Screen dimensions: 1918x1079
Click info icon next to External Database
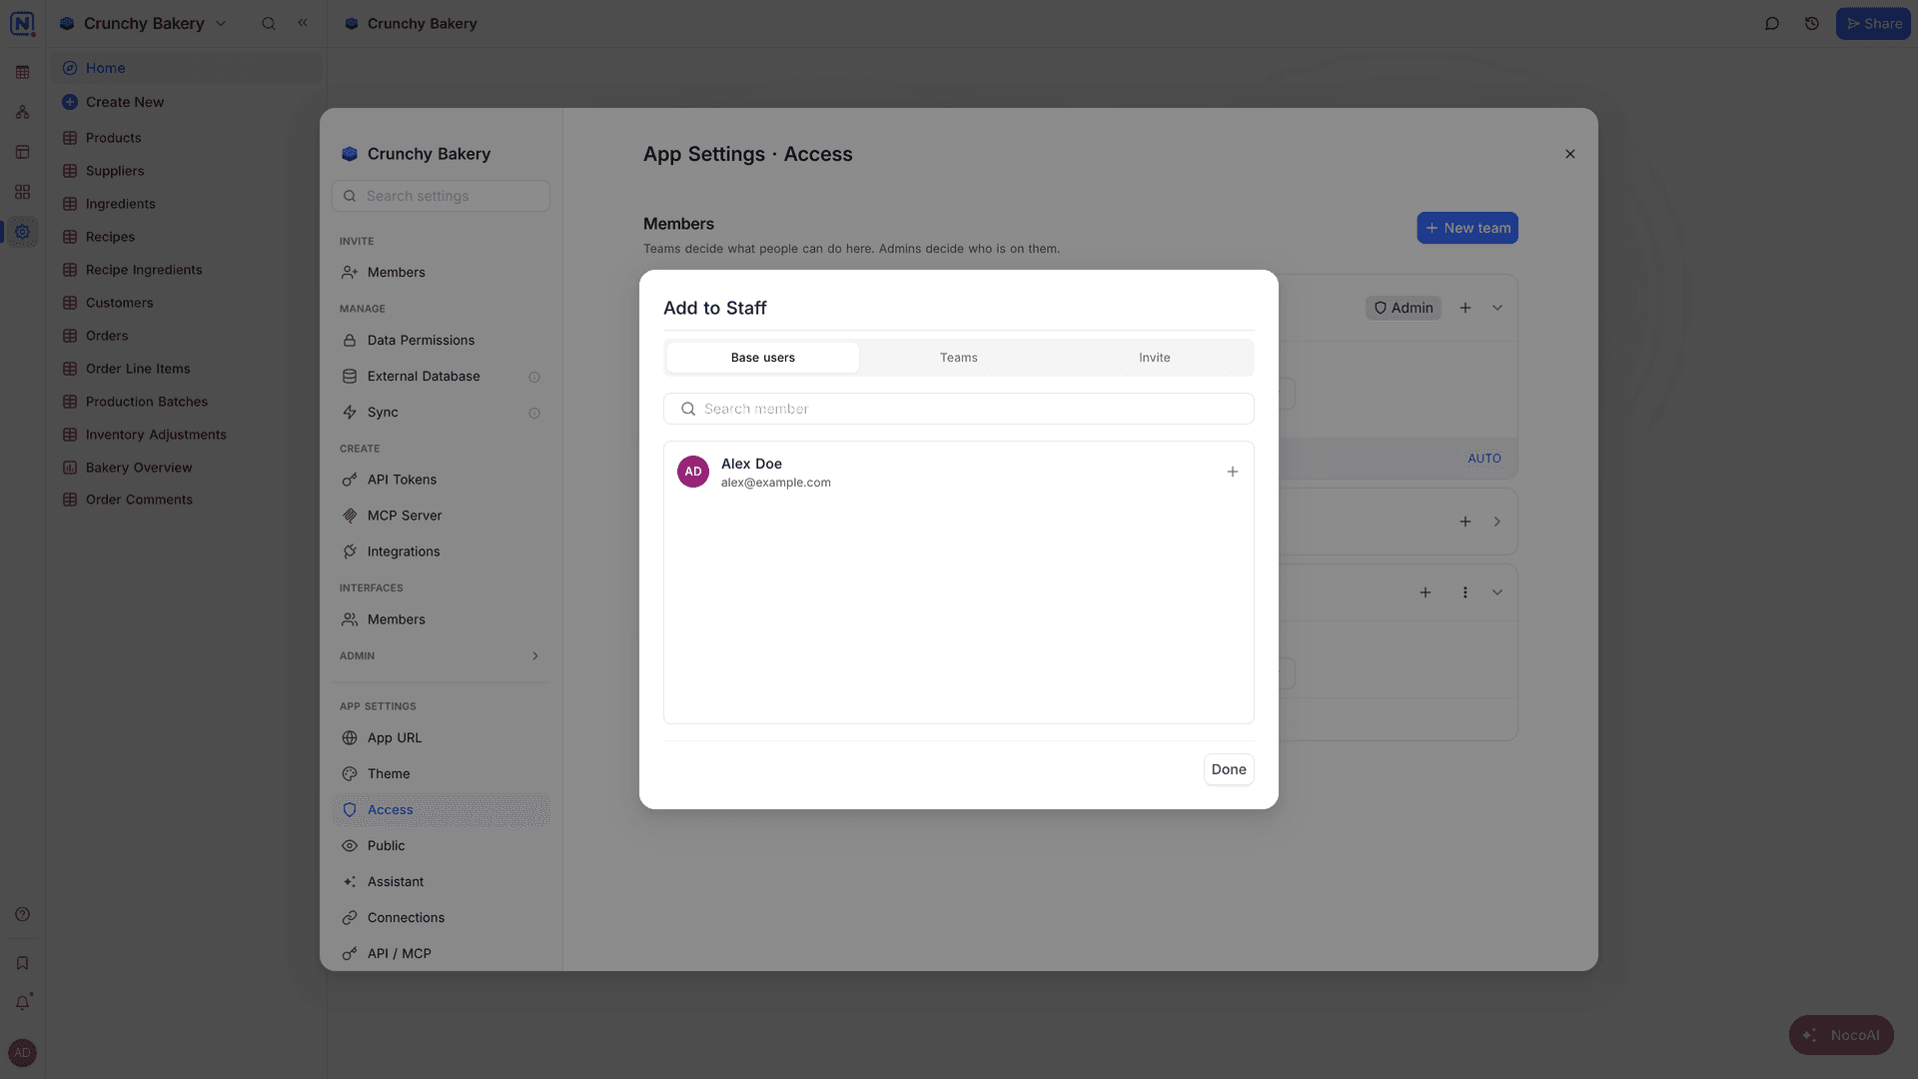point(534,377)
